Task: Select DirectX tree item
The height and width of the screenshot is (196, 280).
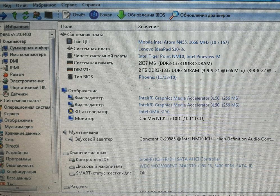Action: [x=12, y=146]
